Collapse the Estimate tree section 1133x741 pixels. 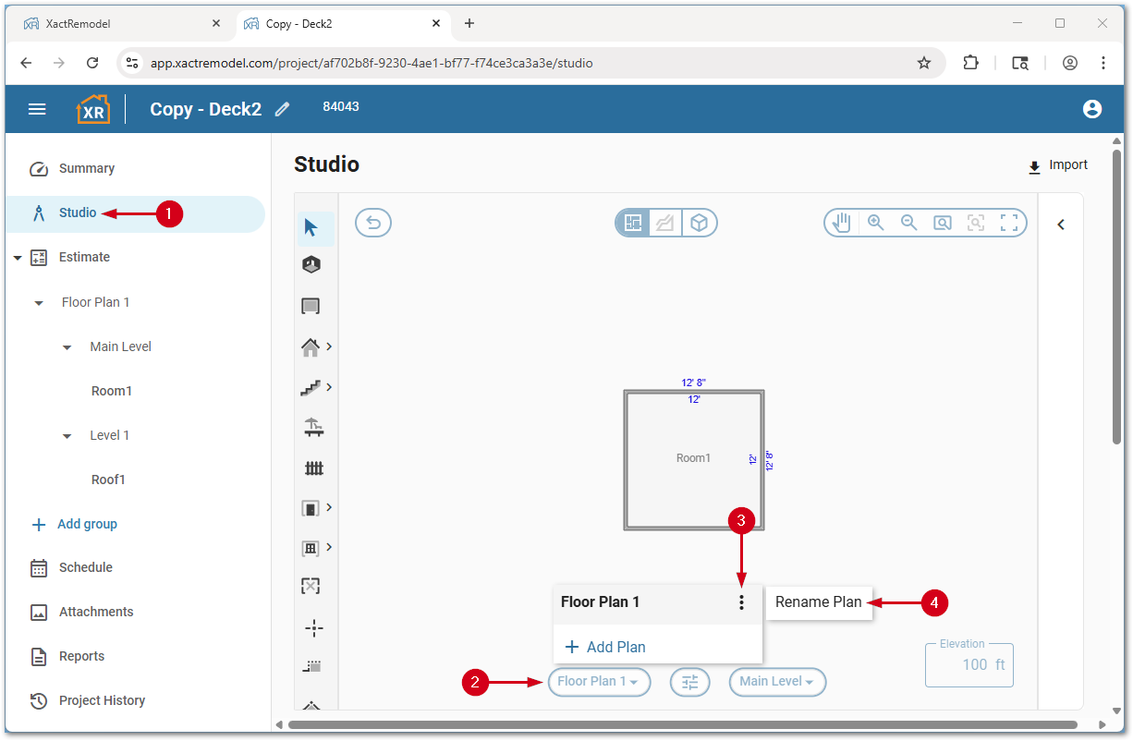pos(18,258)
